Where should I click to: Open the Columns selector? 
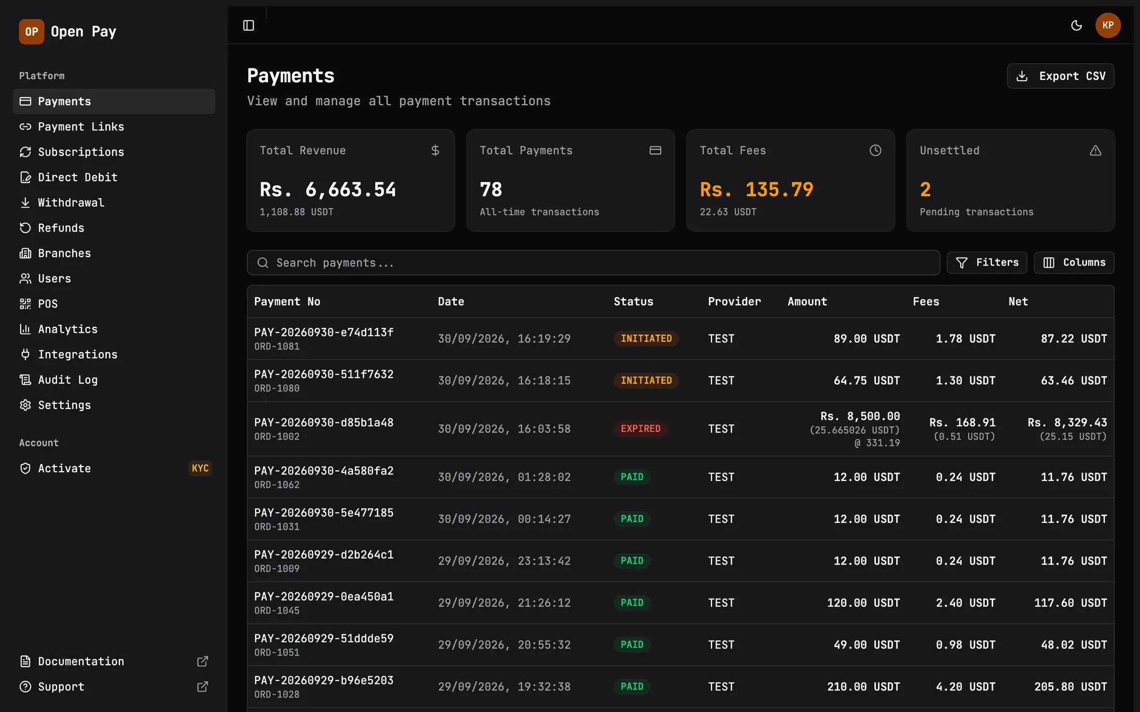click(1074, 263)
